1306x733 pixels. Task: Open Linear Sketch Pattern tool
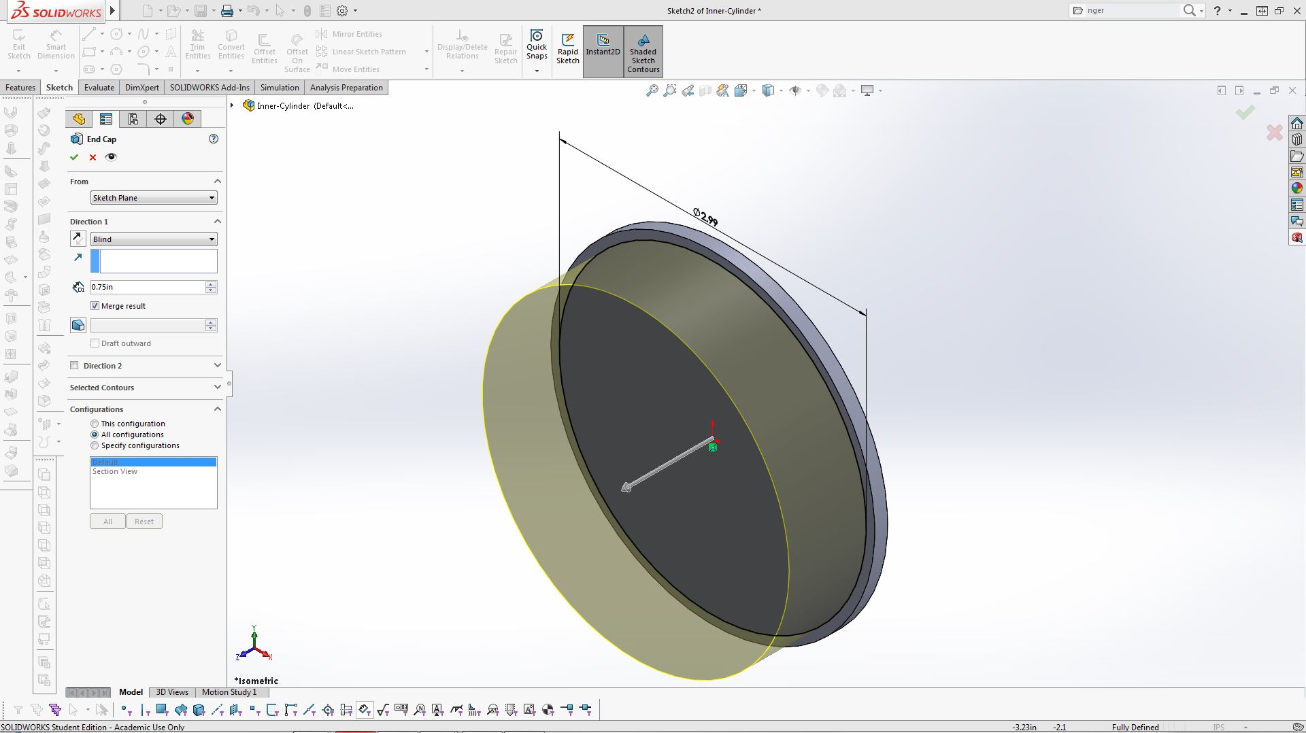click(x=361, y=52)
